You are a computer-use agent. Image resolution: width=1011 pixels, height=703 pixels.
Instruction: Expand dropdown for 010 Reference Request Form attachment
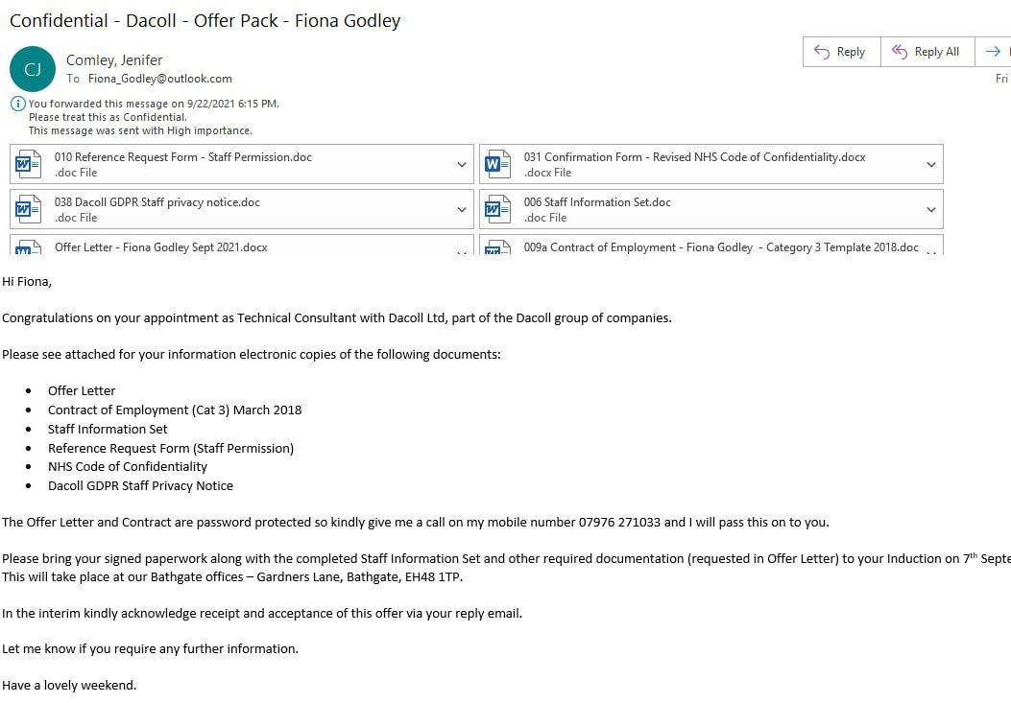tap(462, 165)
